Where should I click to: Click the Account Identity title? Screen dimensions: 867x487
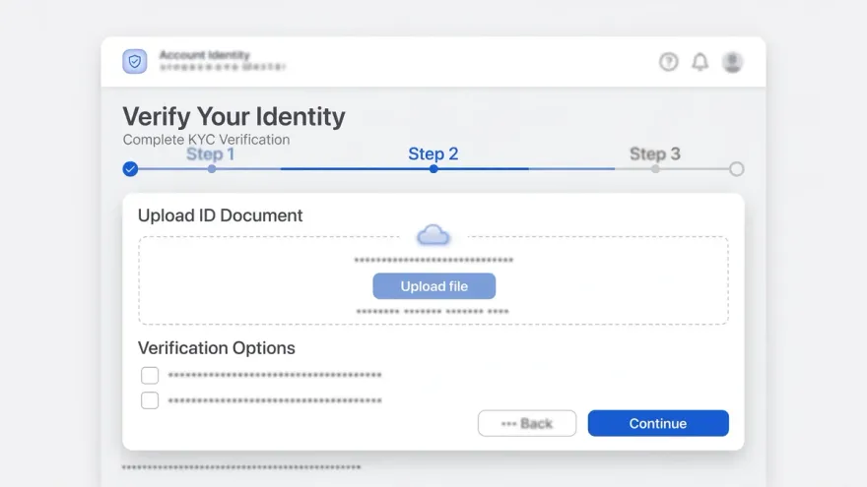[x=205, y=55]
